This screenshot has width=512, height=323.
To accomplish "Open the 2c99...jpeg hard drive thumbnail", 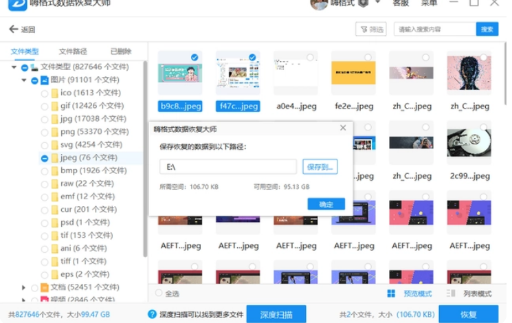I will click(469, 143).
